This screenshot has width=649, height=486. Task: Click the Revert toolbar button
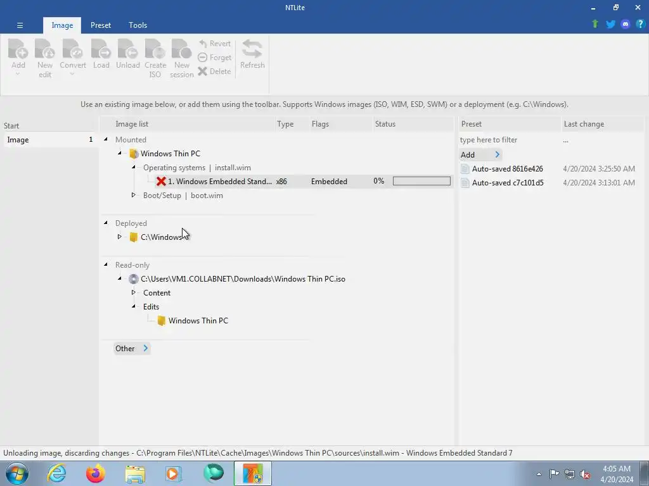coord(214,44)
